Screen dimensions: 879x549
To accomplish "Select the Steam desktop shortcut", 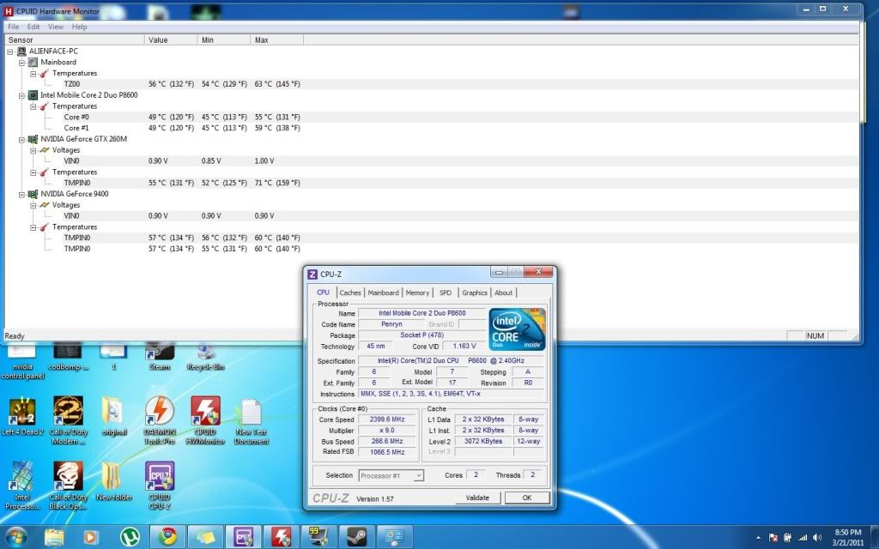I will click(160, 357).
